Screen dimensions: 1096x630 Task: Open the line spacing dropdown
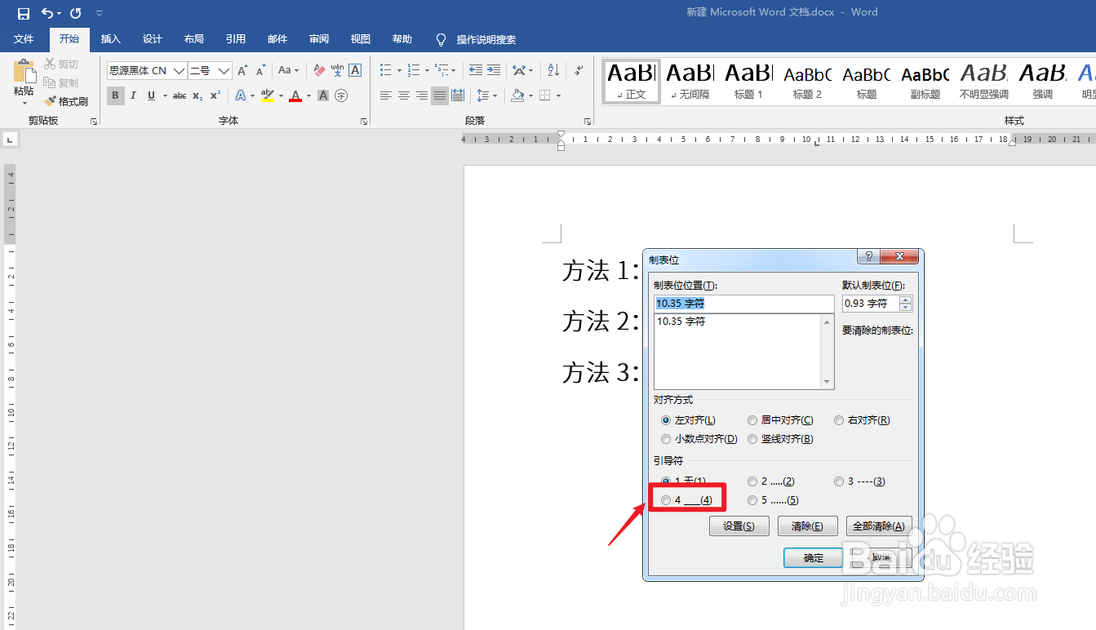tap(486, 95)
